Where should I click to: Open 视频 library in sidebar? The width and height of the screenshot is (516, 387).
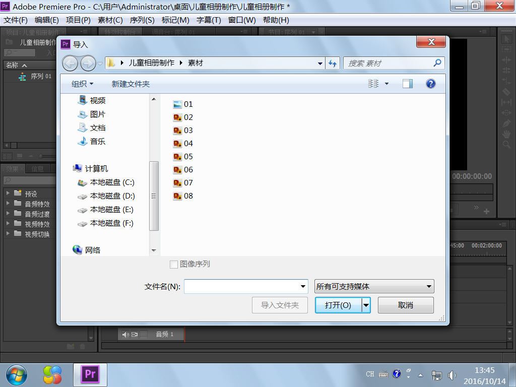pos(92,100)
